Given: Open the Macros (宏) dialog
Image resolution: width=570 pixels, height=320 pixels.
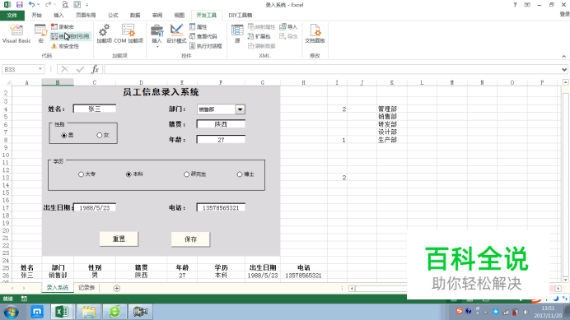Looking at the screenshot, I should coord(40,34).
